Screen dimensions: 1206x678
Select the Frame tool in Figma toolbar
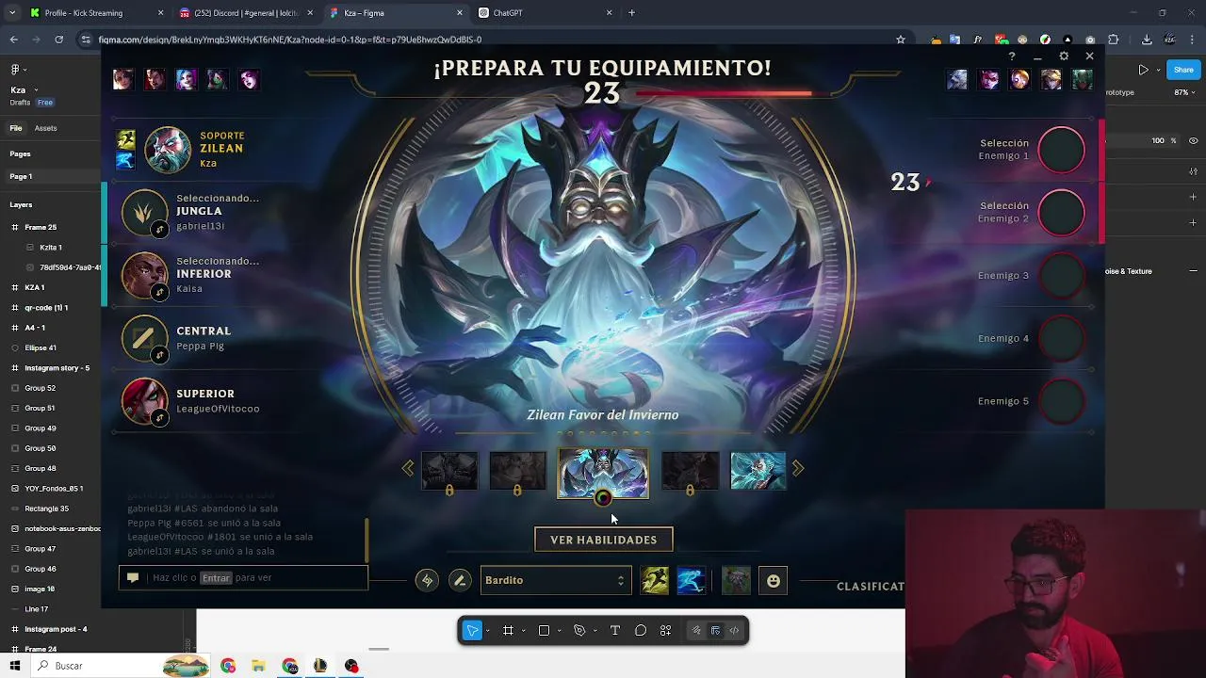click(508, 631)
